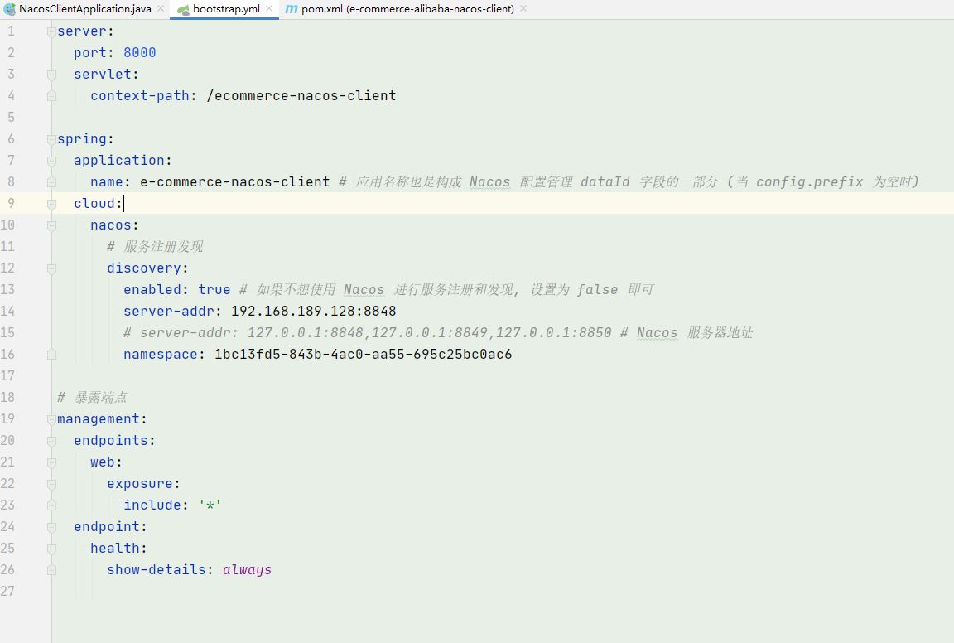Select the bootstrap.yml editor tab

point(226,9)
